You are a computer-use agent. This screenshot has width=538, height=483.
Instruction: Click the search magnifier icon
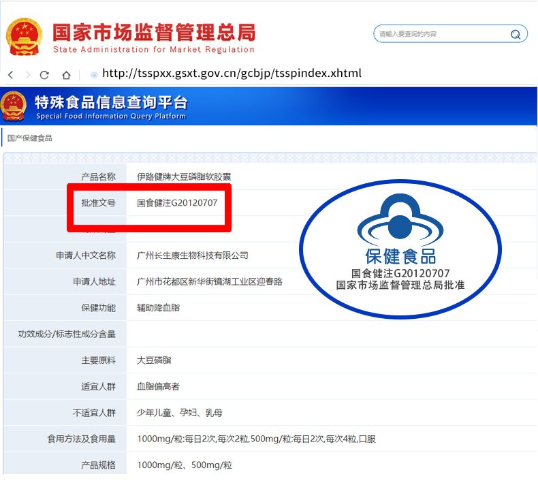click(515, 34)
